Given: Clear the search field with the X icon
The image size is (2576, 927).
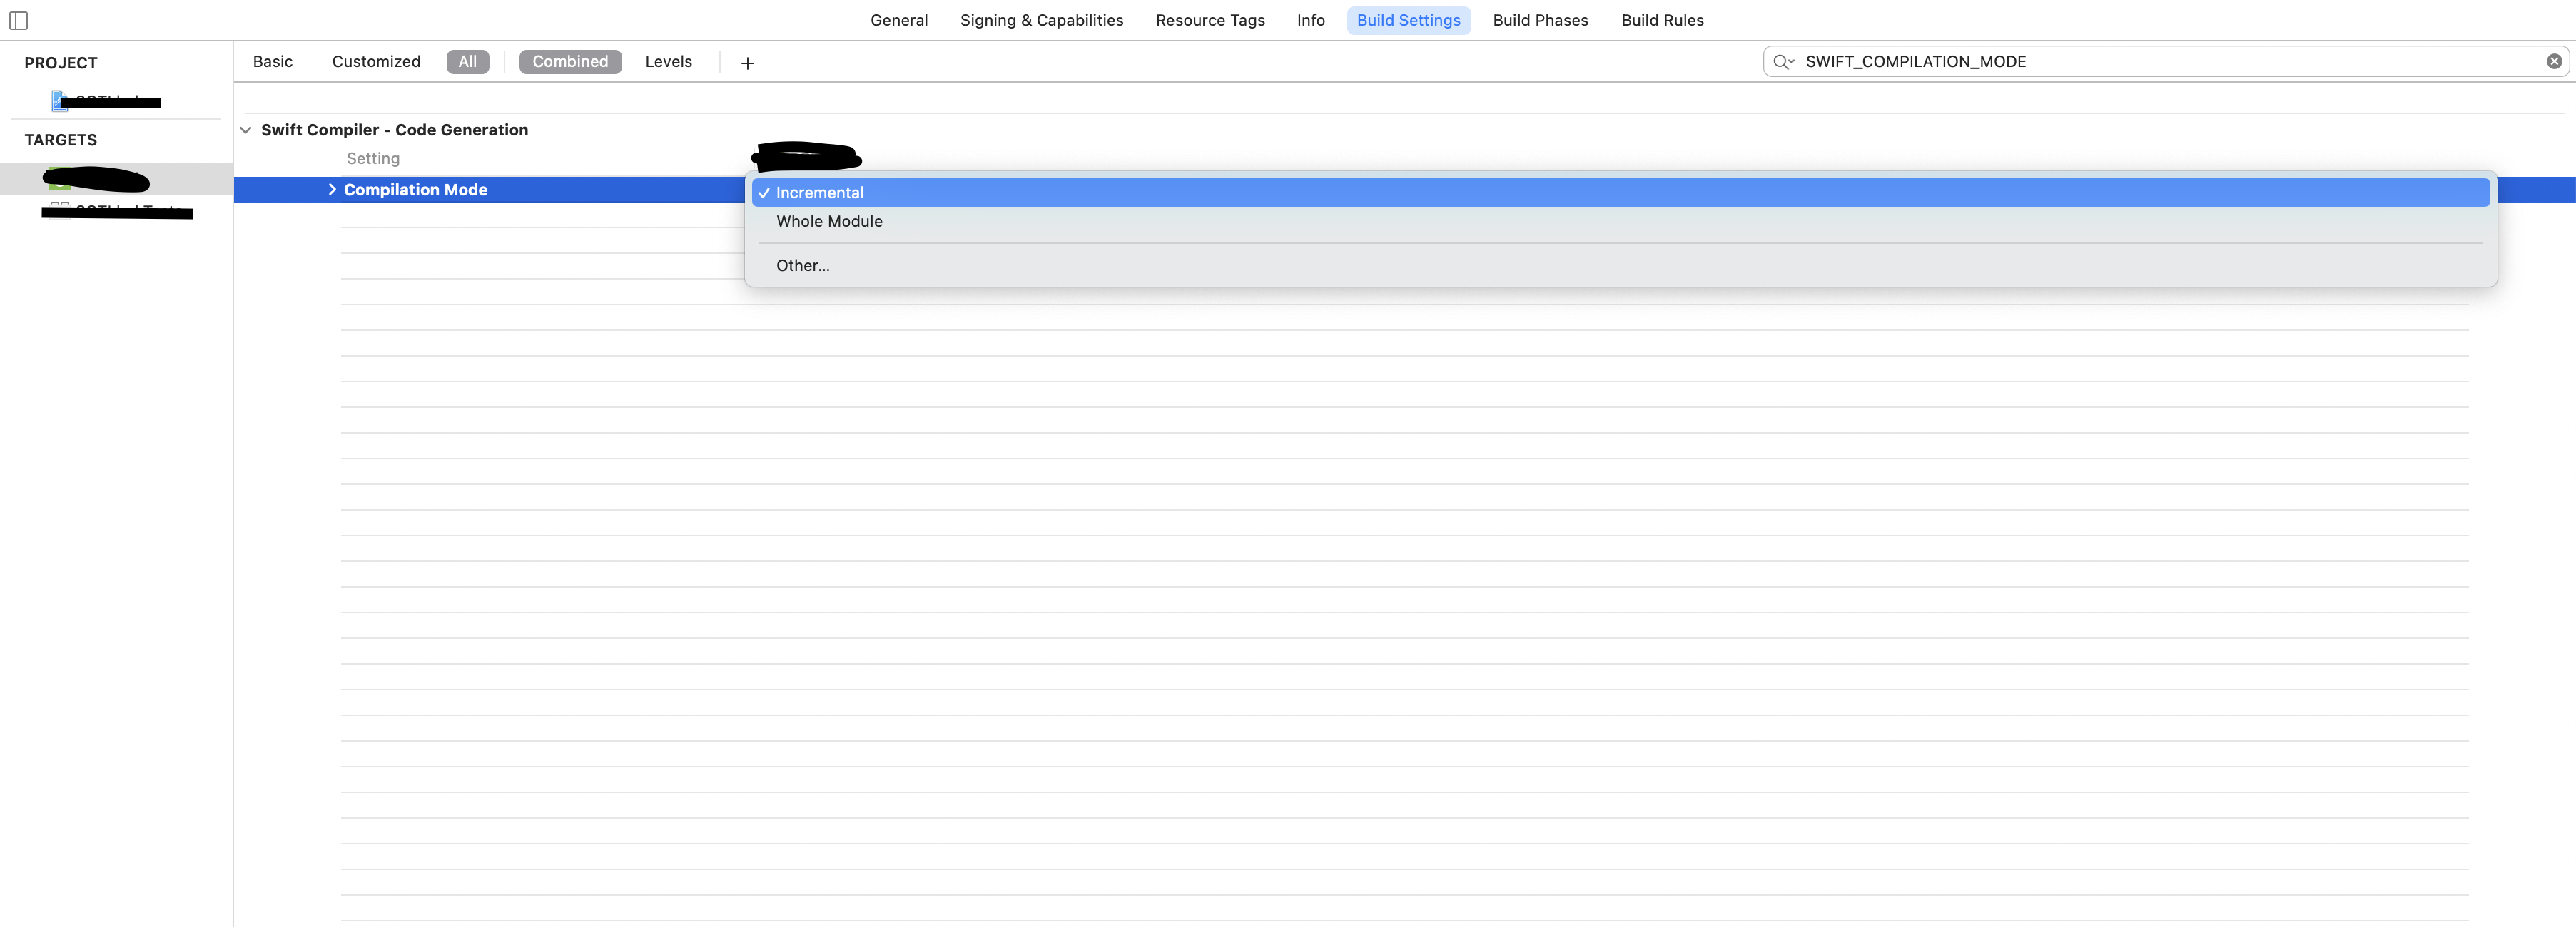Looking at the screenshot, I should coord(2553,61).
